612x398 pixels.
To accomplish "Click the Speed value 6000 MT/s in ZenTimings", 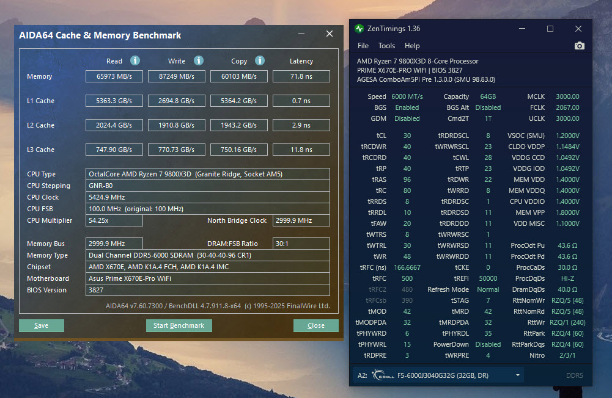I will click(x=407, y=96).
